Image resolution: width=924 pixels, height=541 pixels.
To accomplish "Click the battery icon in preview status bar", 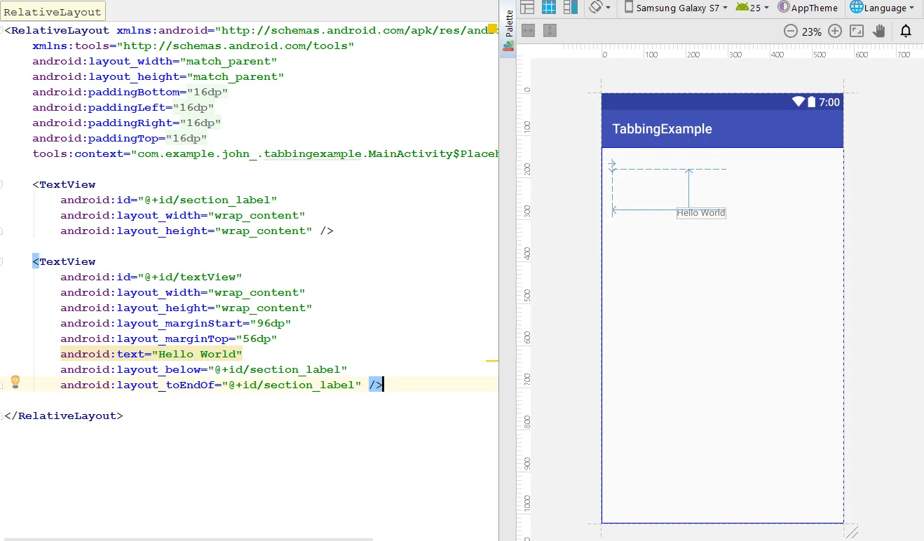I will pyautogui.click(x=812, y=102).
